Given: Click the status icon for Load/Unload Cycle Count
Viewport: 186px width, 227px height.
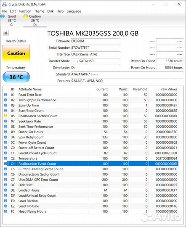Looking at the screenshot, I should pyautogui.click(x=5, y=153).
